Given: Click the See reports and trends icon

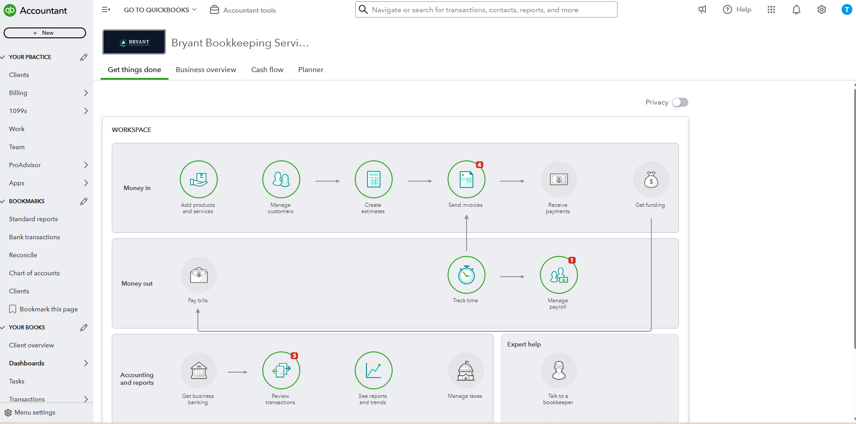Looking at the screenshot, I should (373, 370).
